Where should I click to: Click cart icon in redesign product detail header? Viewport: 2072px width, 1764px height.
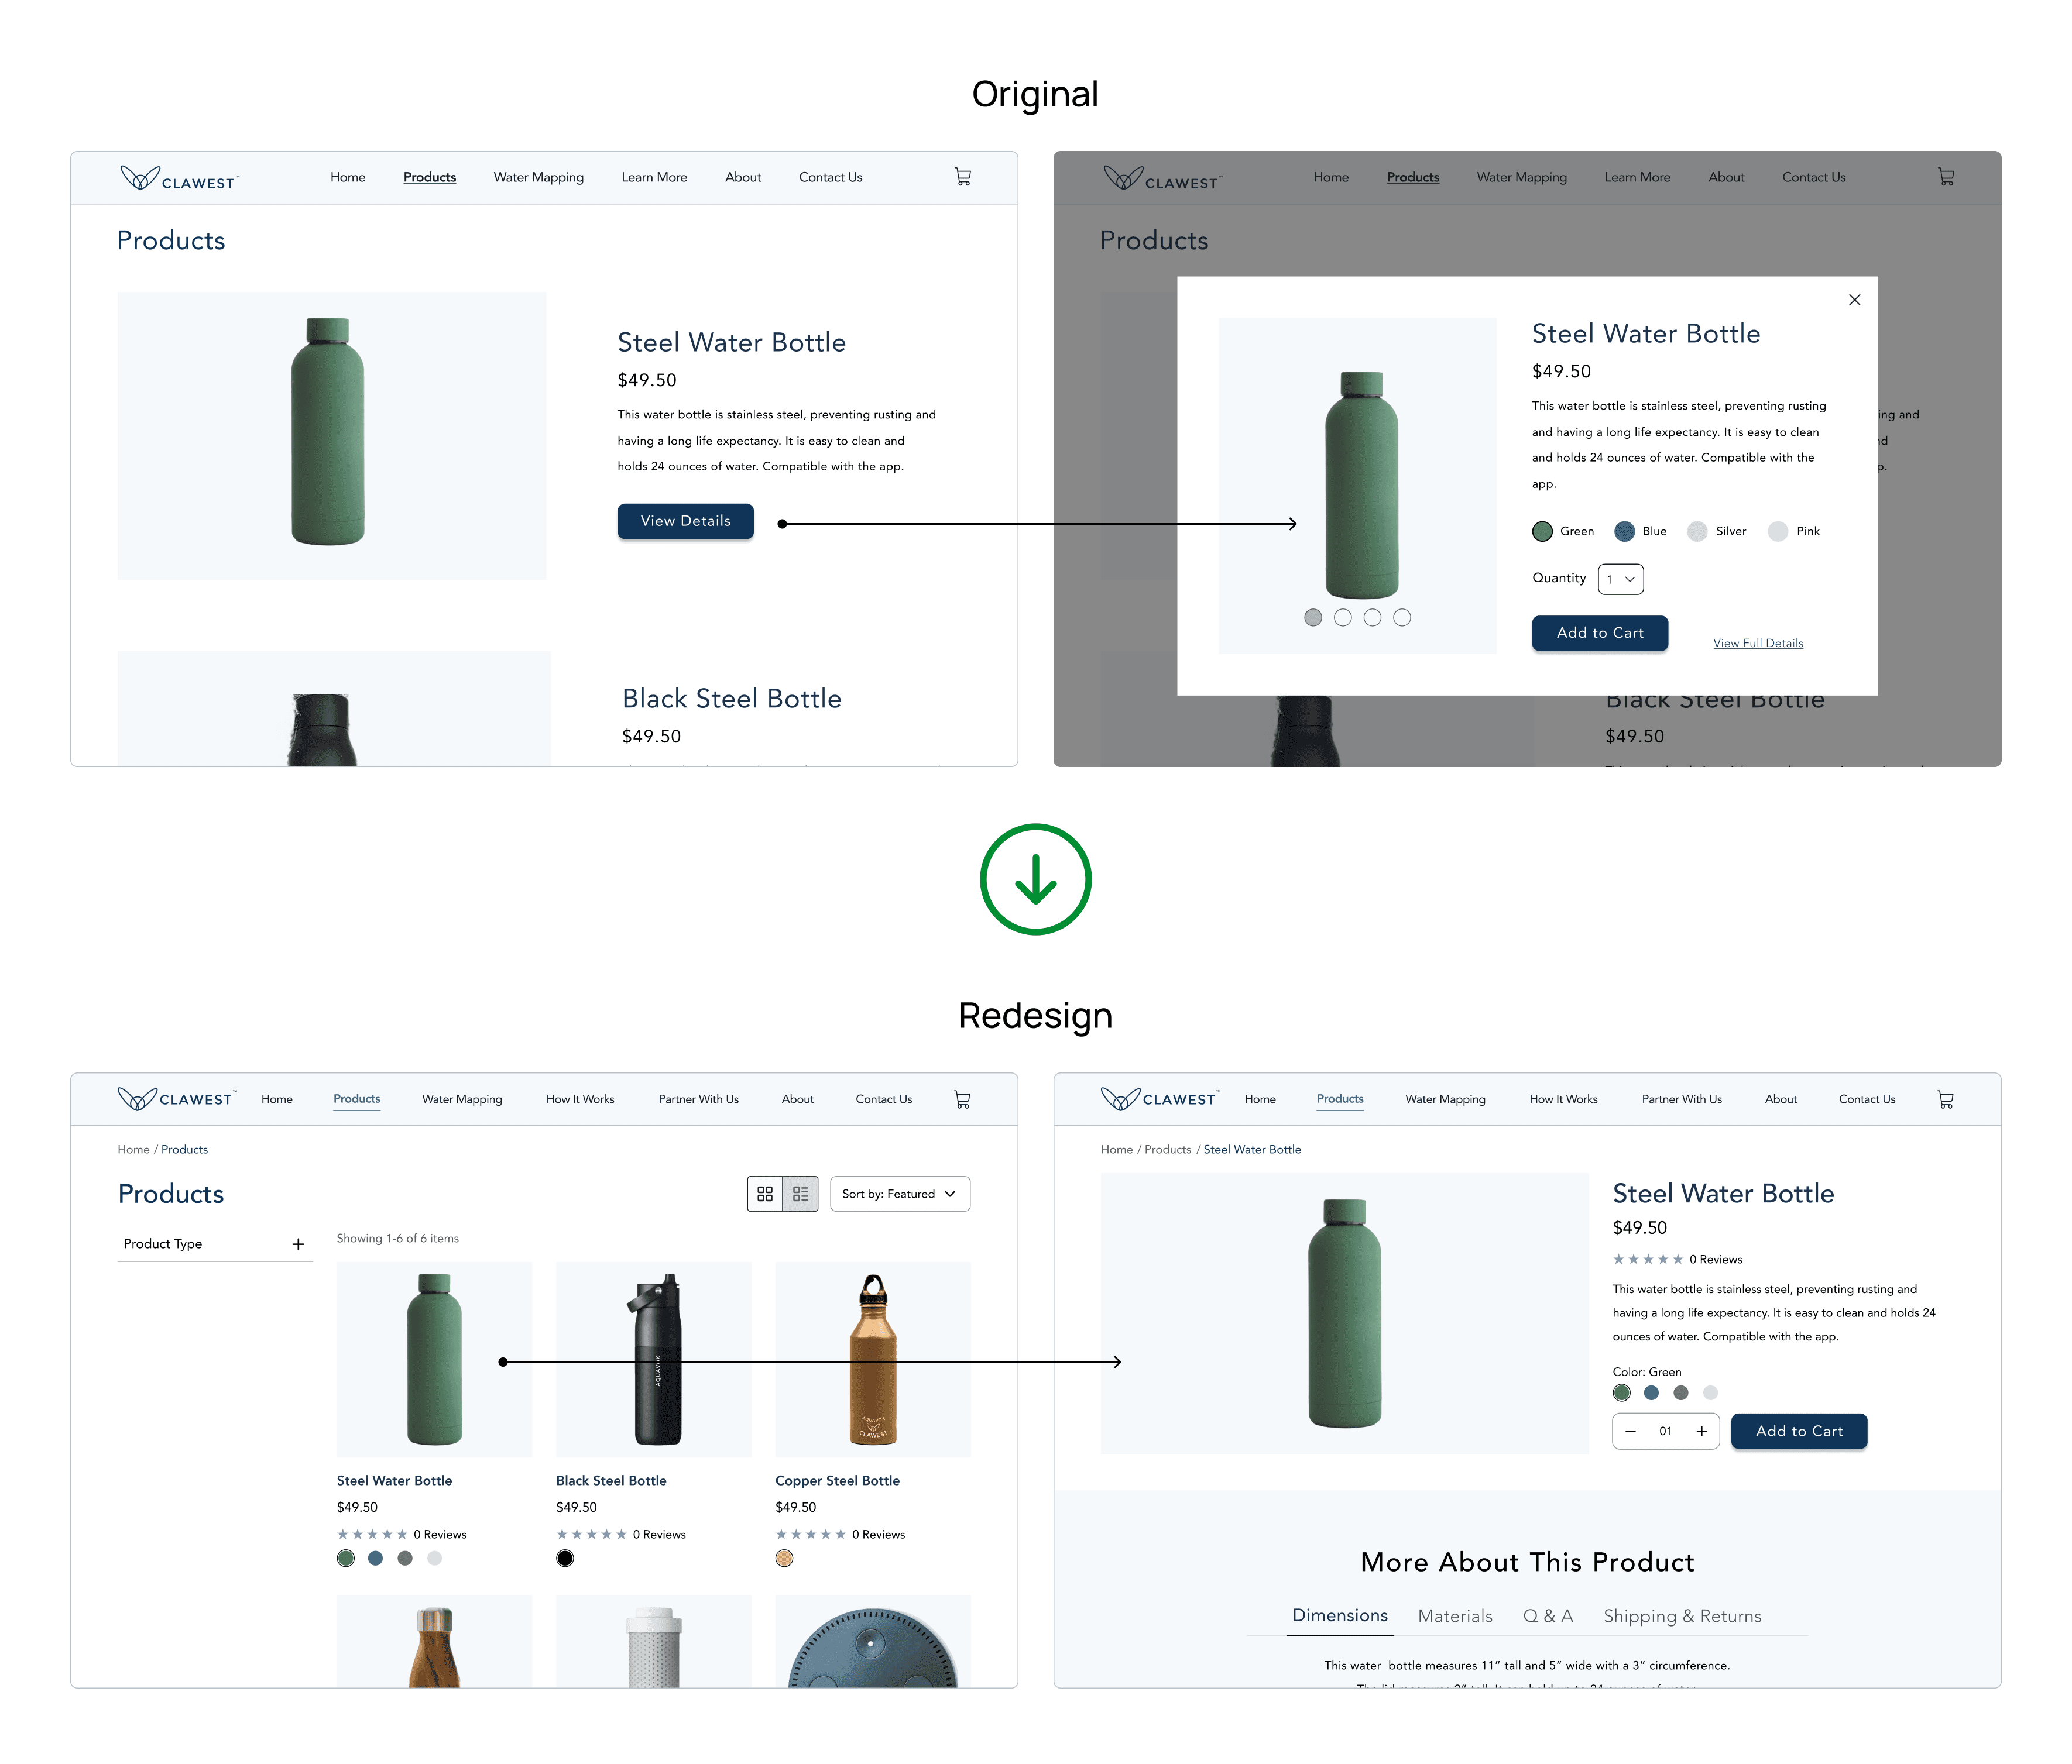(x=1945, y=1099)
